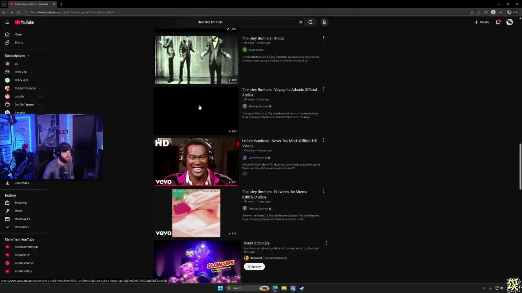This screenshot has width=522, height=293.
Task: Open more options for Between the Sheets
Action: tap(324, 191)
